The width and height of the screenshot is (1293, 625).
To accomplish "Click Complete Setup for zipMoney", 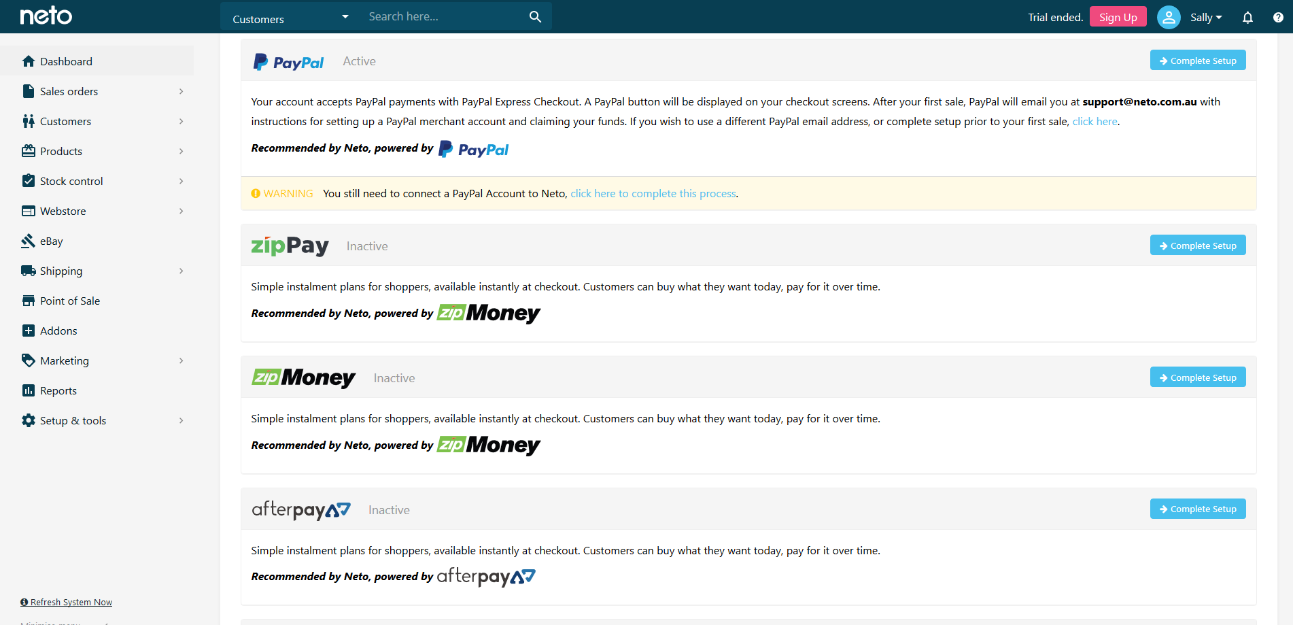I will 1198,377.
